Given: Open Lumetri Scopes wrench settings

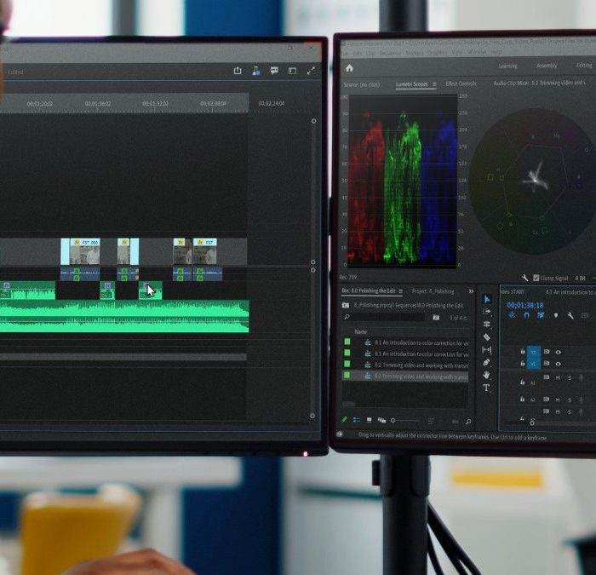Looking at the screenshot, I should 524,278.
